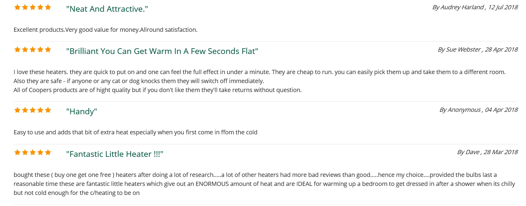The image size is (526, 206).
Task: Click the byline "By Audrey Harland, 12 Jul 2018"
Action: coord(475,7)
